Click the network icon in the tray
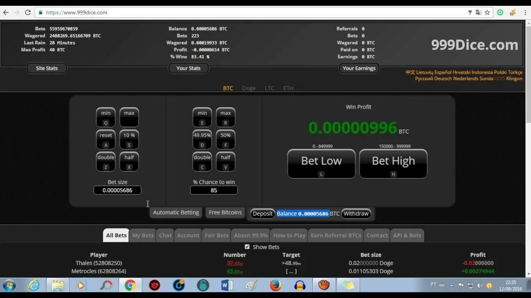 (x=470, y=286)
